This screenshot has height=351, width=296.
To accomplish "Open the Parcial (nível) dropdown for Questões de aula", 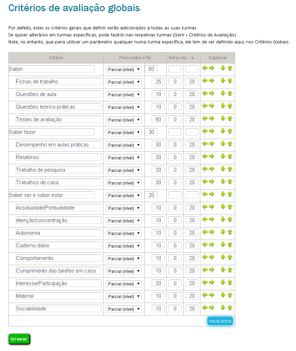I will coord(124,95).
